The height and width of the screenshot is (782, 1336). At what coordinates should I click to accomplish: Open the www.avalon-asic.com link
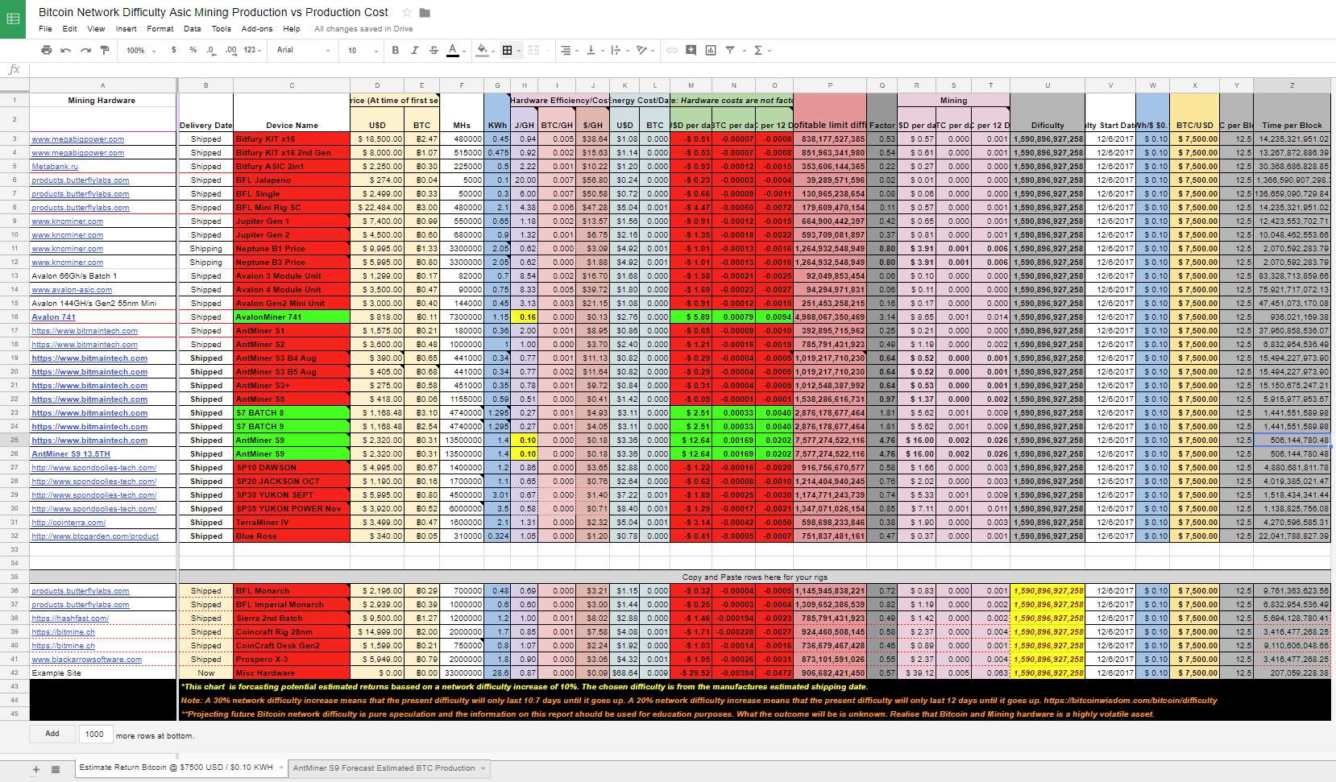[72, 290]
